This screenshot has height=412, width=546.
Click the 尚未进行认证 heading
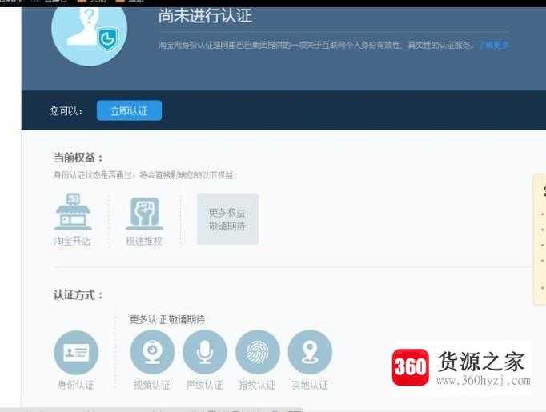205,16
